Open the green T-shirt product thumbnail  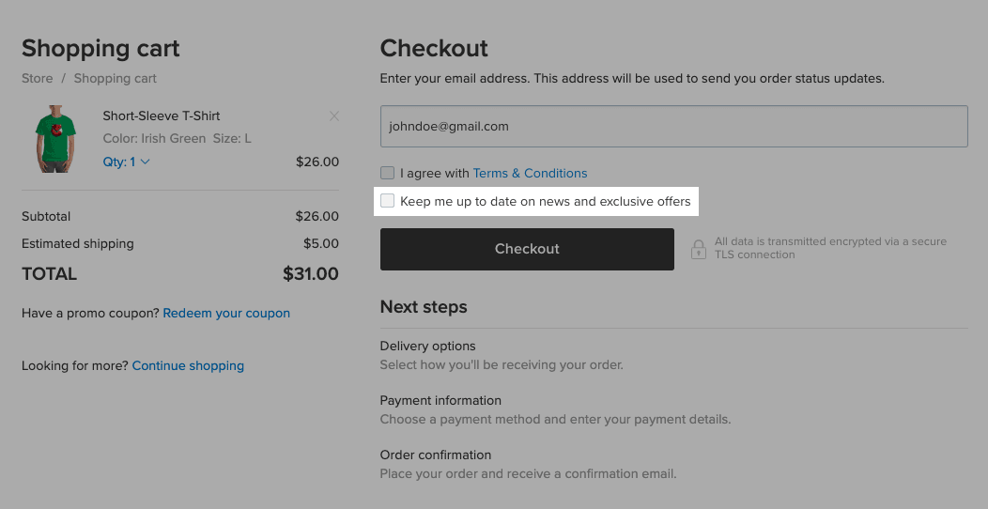click(x=55, y=139)
